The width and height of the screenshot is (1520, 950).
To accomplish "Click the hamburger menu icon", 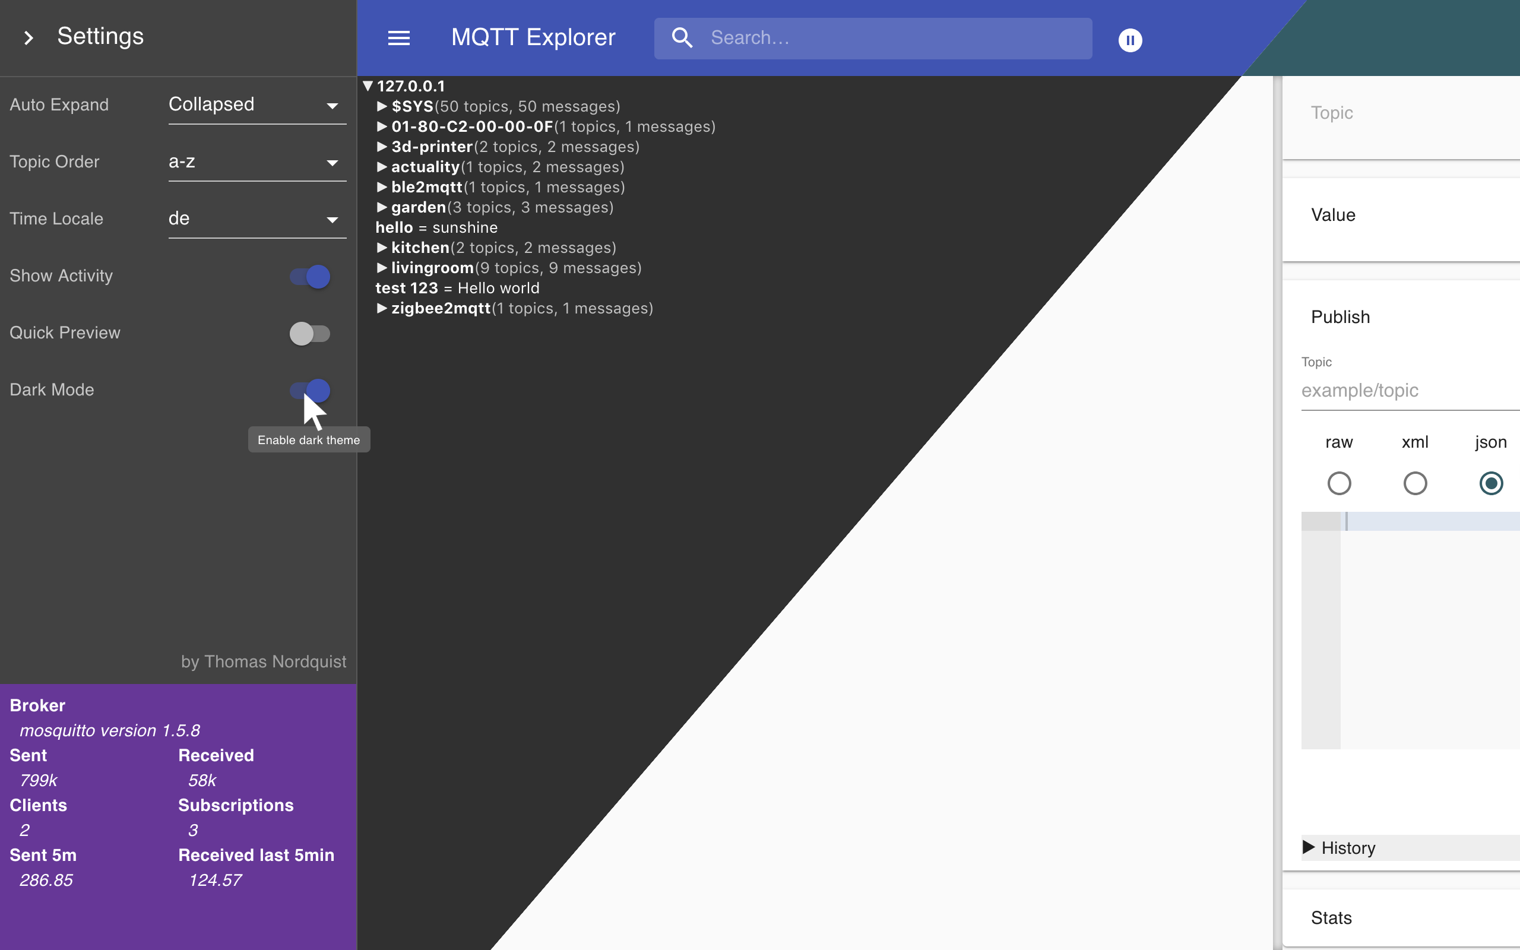I will click(x=397, y=37).
